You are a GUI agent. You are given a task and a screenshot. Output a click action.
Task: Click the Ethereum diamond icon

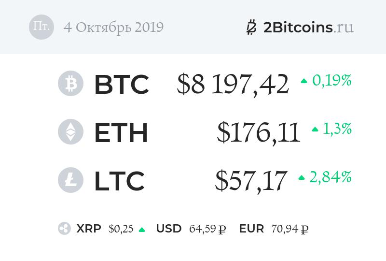(x=70, y=131)
